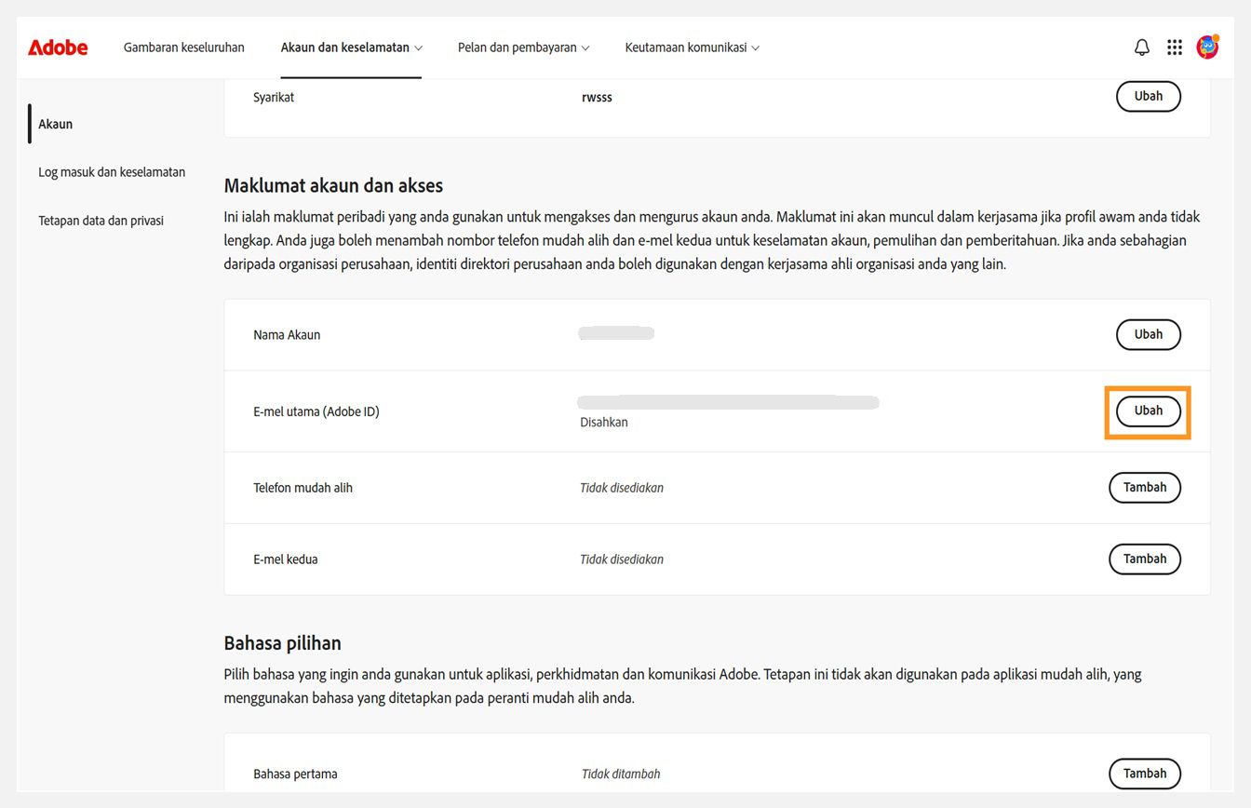Image resolution: width=1251 pixels, height=808 pixels.
Task: Add an E-mel kedua address
Action: (1144, 559)
